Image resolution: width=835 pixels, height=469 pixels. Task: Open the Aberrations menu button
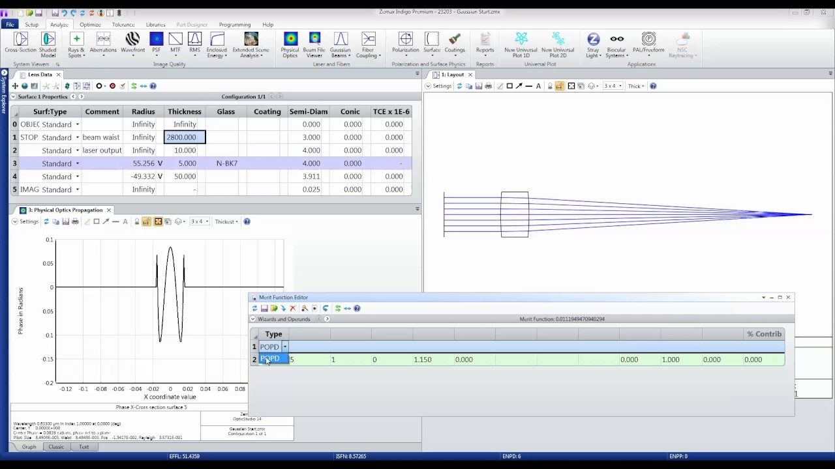click(103, 45)
